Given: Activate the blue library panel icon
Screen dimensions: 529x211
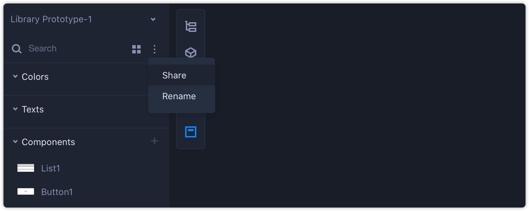Looking at the screenshot, I should 191,132.
